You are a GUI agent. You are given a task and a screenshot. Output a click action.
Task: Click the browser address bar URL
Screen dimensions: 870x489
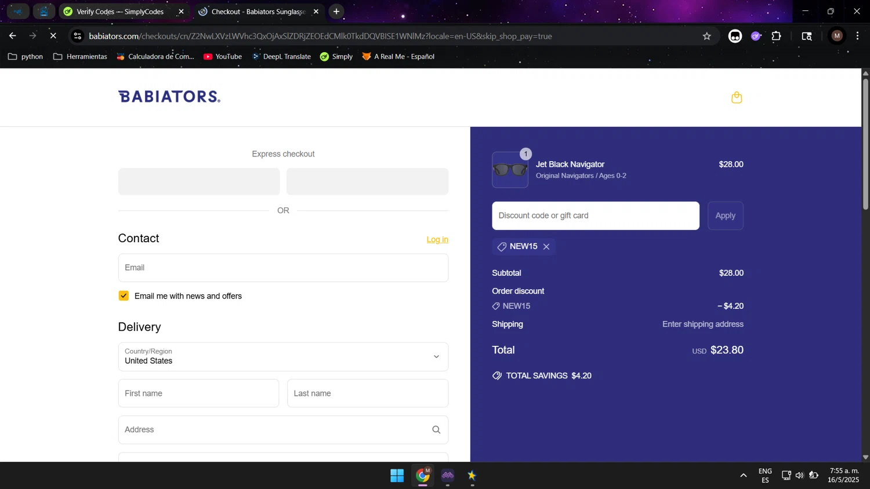click(320, 36)
